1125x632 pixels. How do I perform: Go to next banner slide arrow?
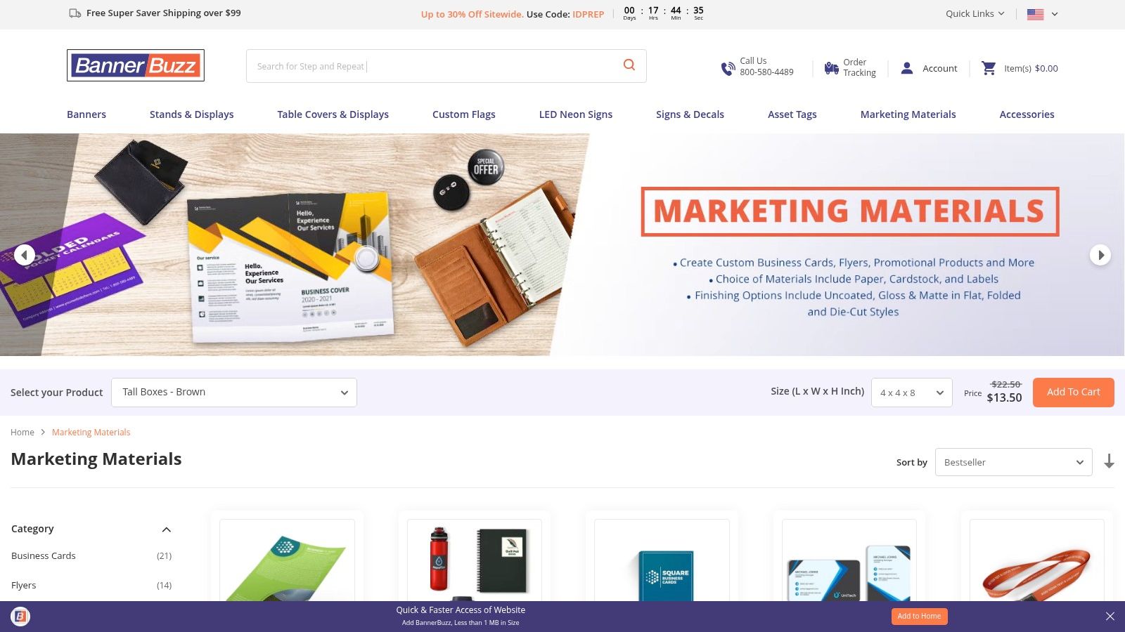coord(1100,255)
